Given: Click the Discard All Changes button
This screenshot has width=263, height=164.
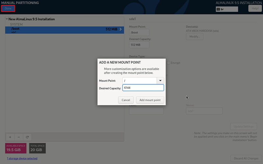Looking at the screenshot, I should point(246,158).
